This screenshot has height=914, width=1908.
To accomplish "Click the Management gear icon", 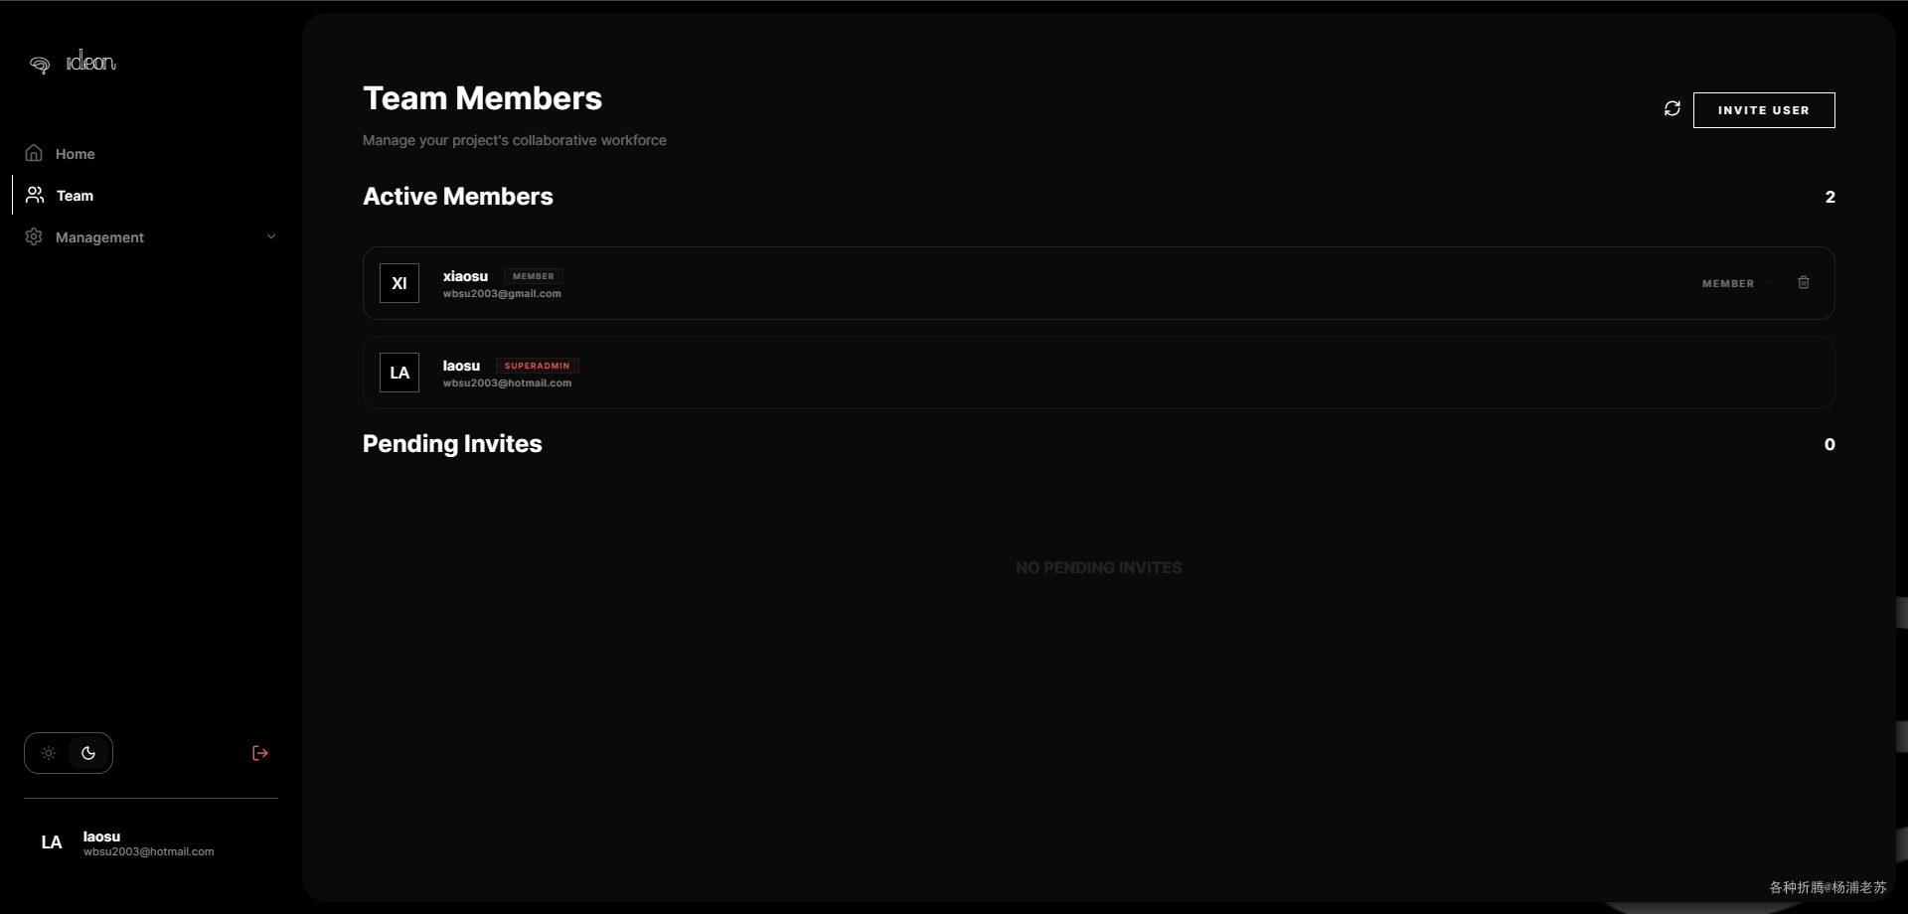I will point(34,236).
